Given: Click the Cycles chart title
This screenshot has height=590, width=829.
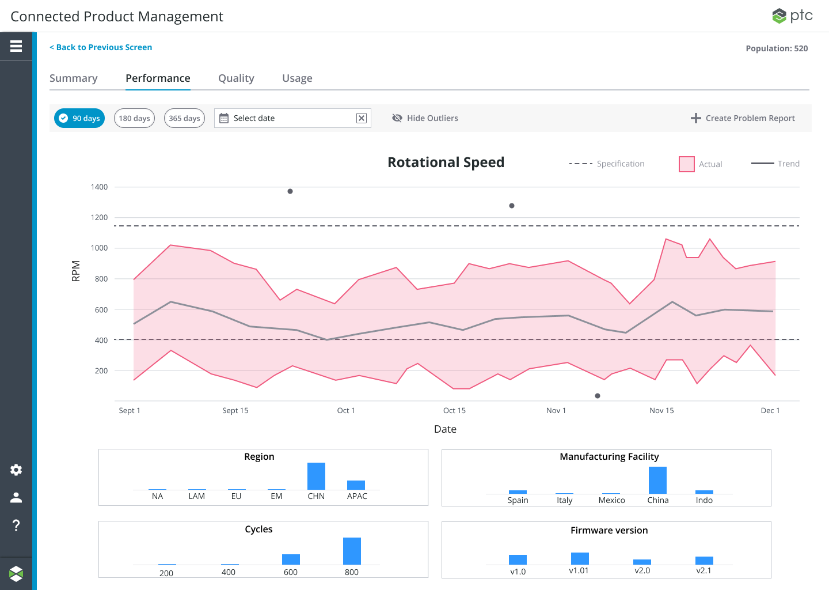Looking at the screenshot, I should tap(258, 530).
